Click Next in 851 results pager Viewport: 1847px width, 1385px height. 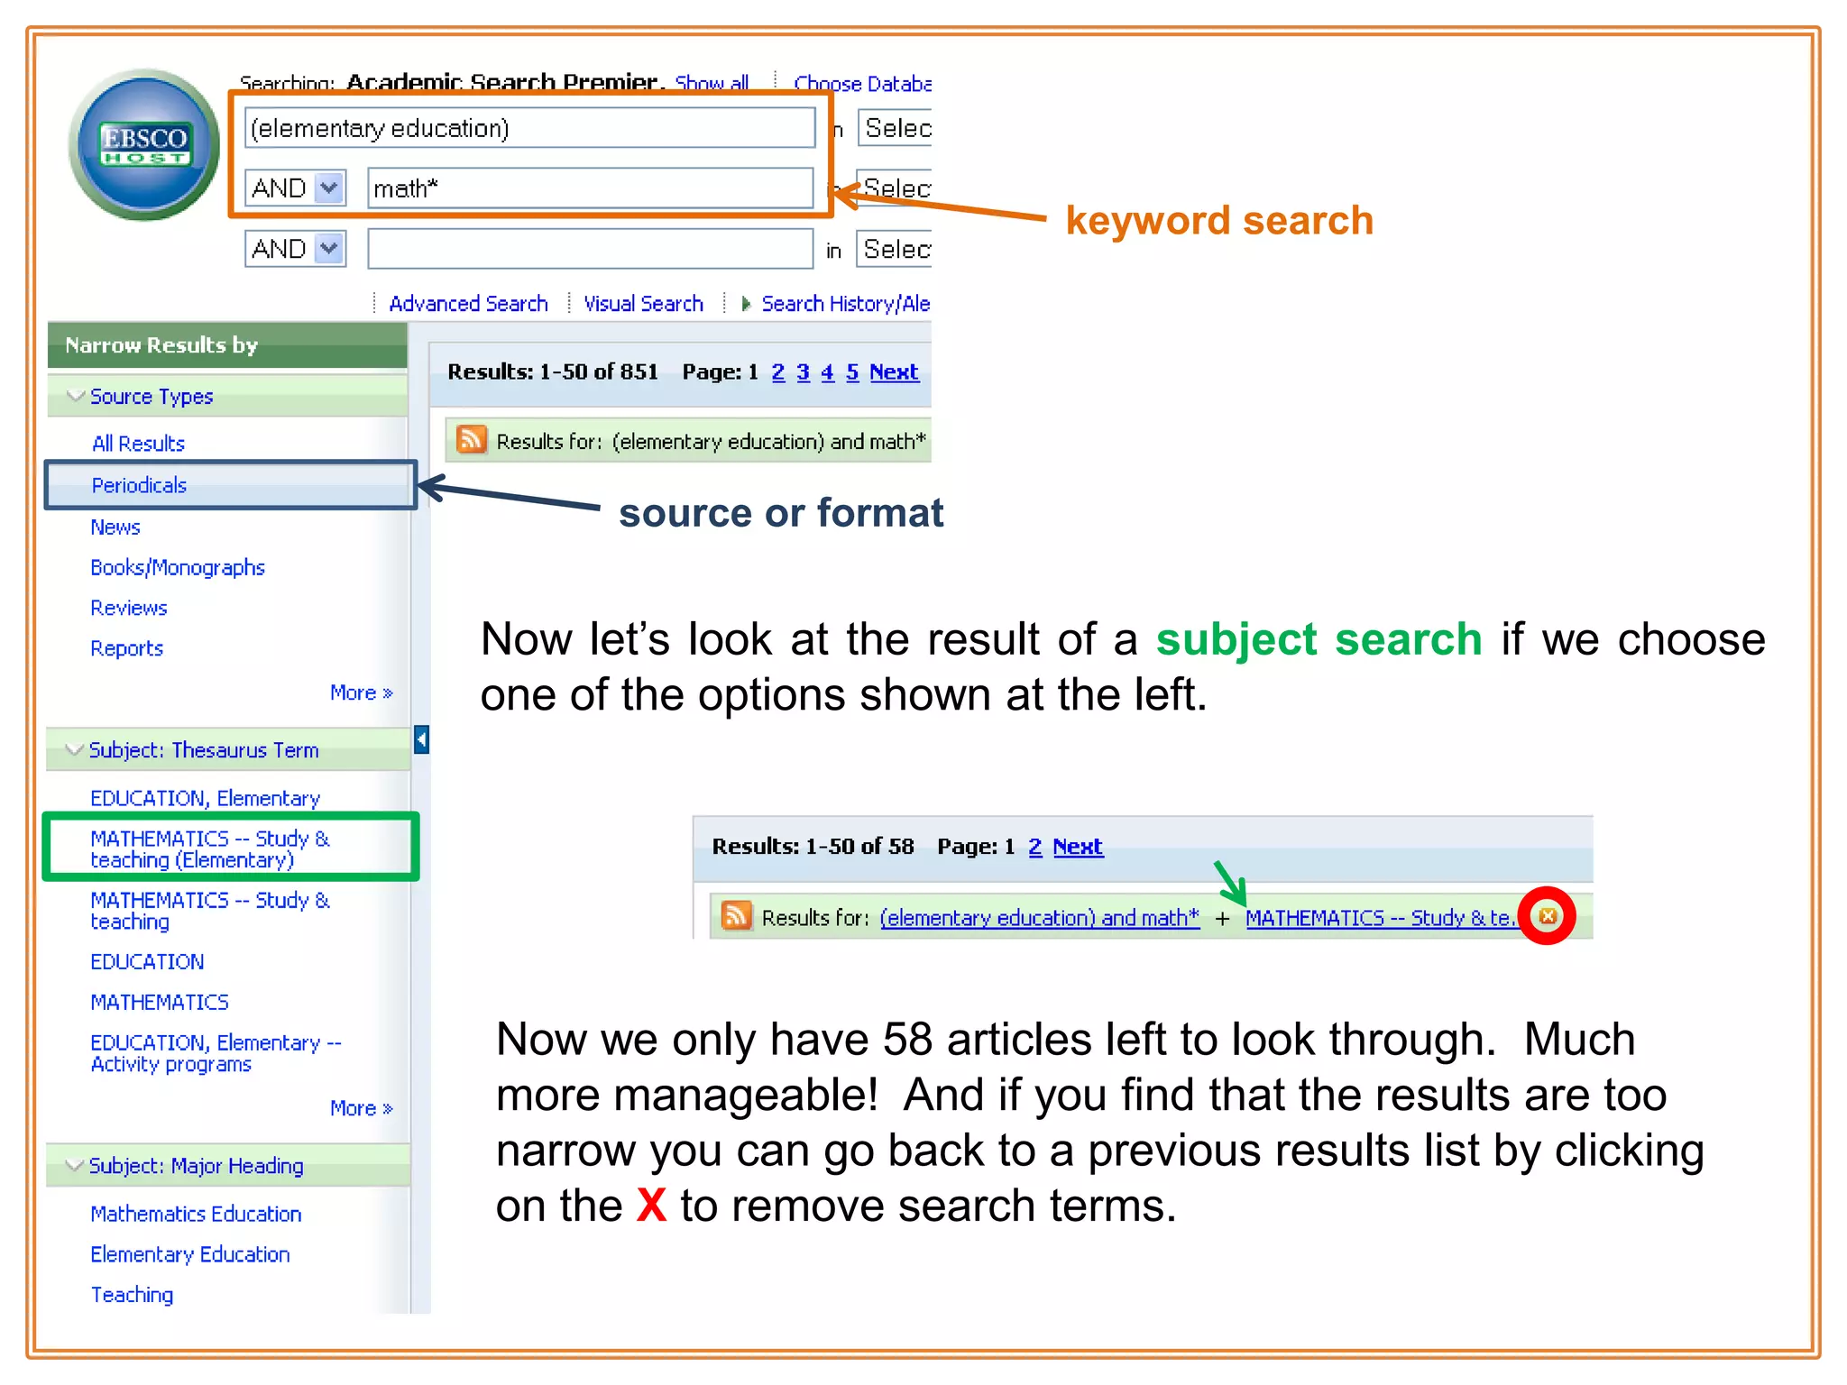click(894, 371)
